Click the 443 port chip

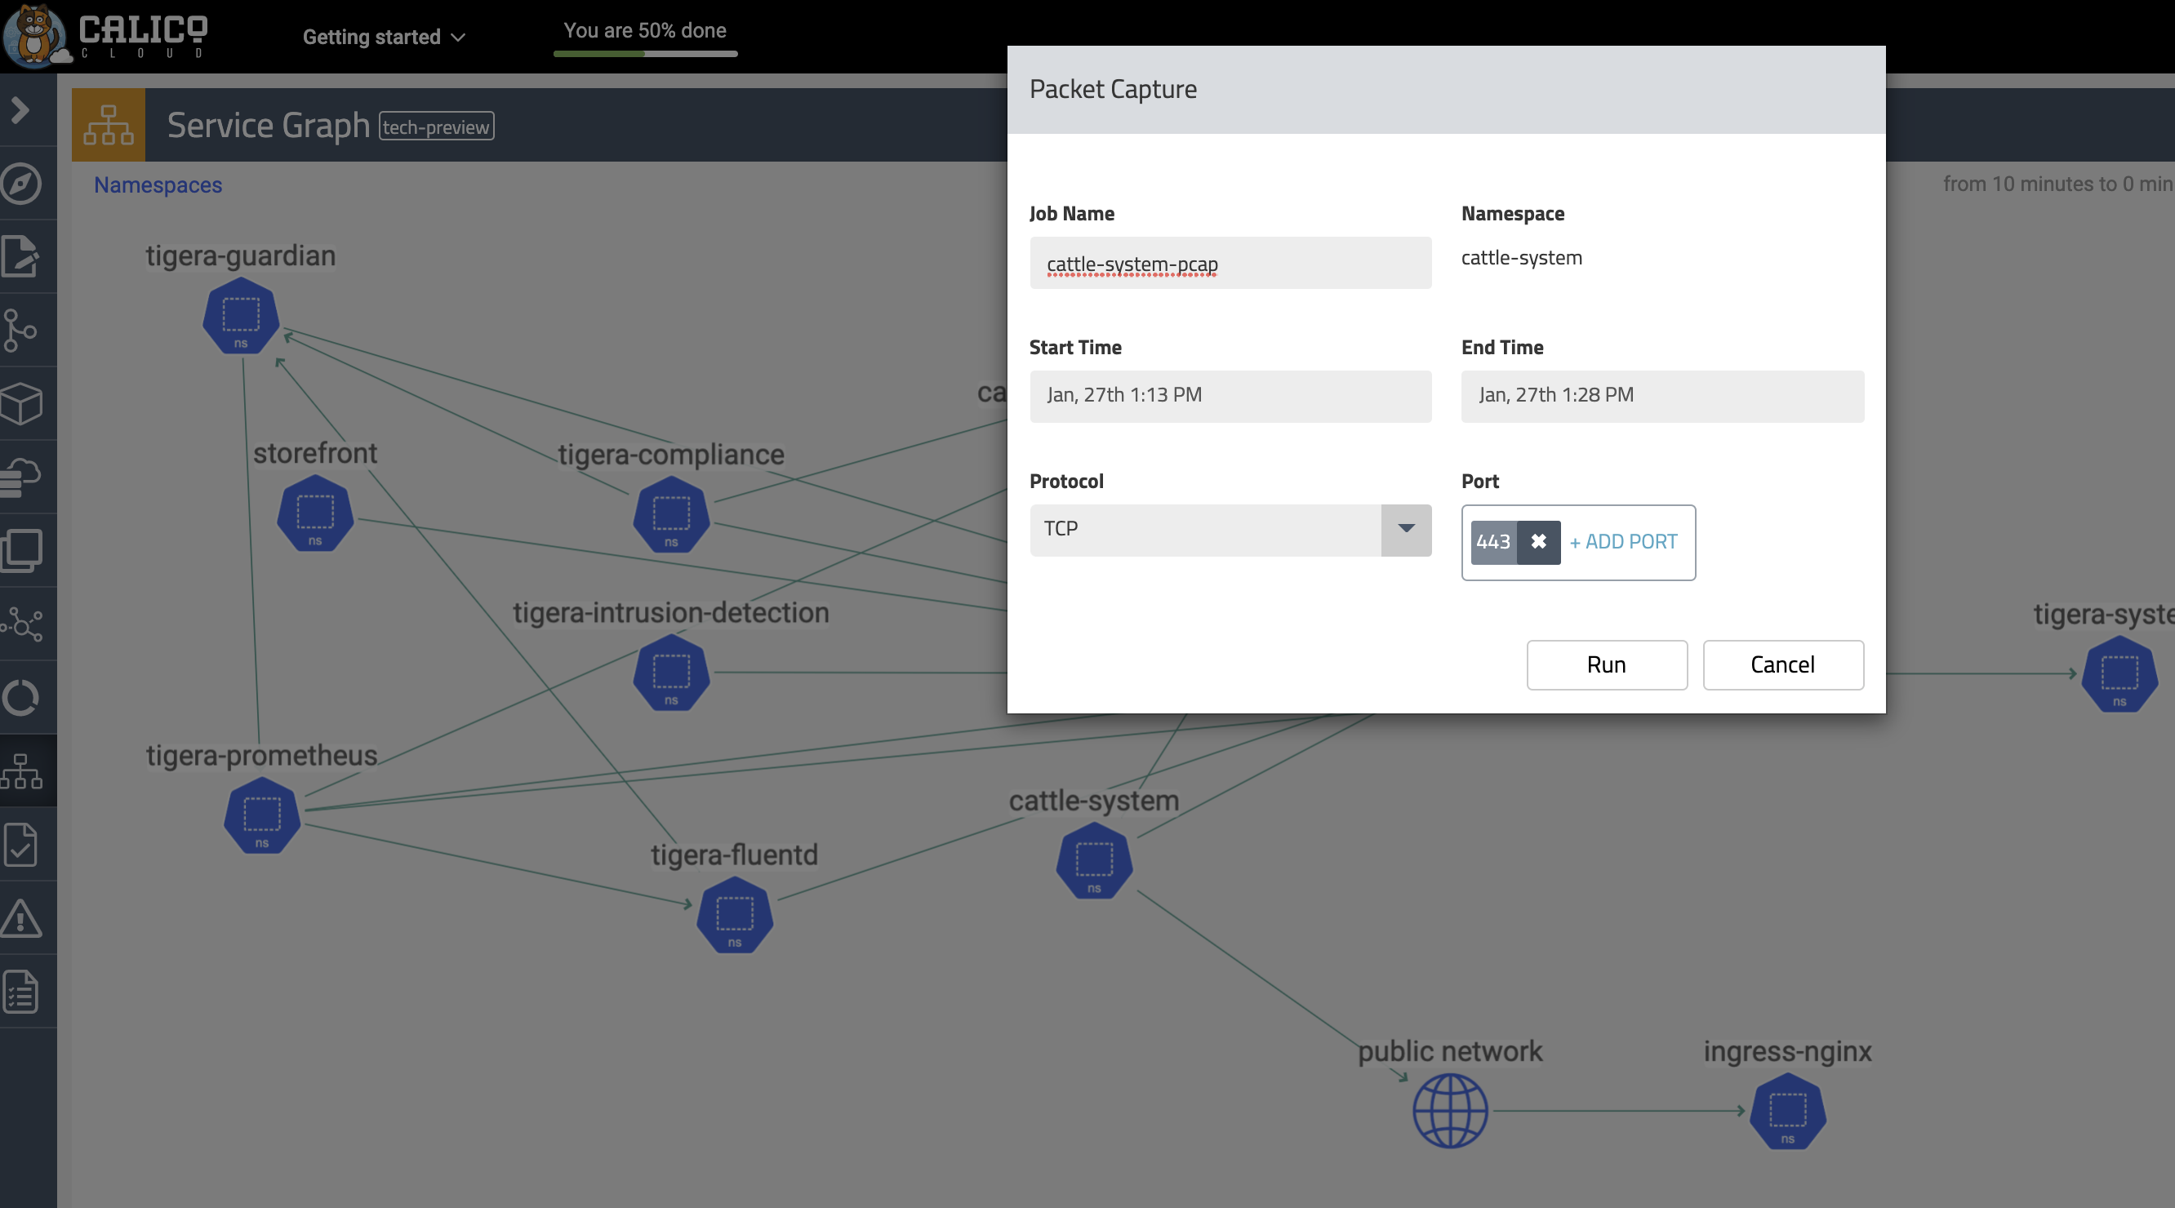1493,542
